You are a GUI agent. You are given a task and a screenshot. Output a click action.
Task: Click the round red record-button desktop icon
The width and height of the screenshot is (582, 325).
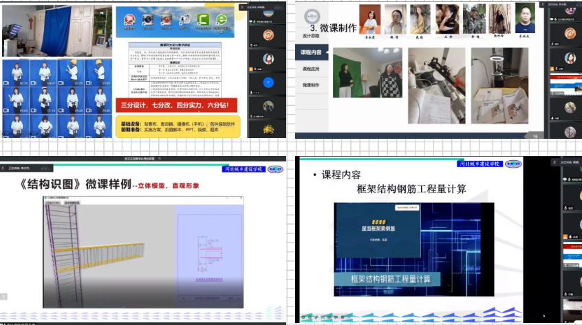pos(166,19)
